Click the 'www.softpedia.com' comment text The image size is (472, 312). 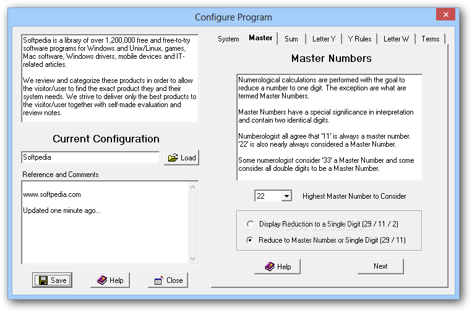pyautogui.click(x=52, y=194)
